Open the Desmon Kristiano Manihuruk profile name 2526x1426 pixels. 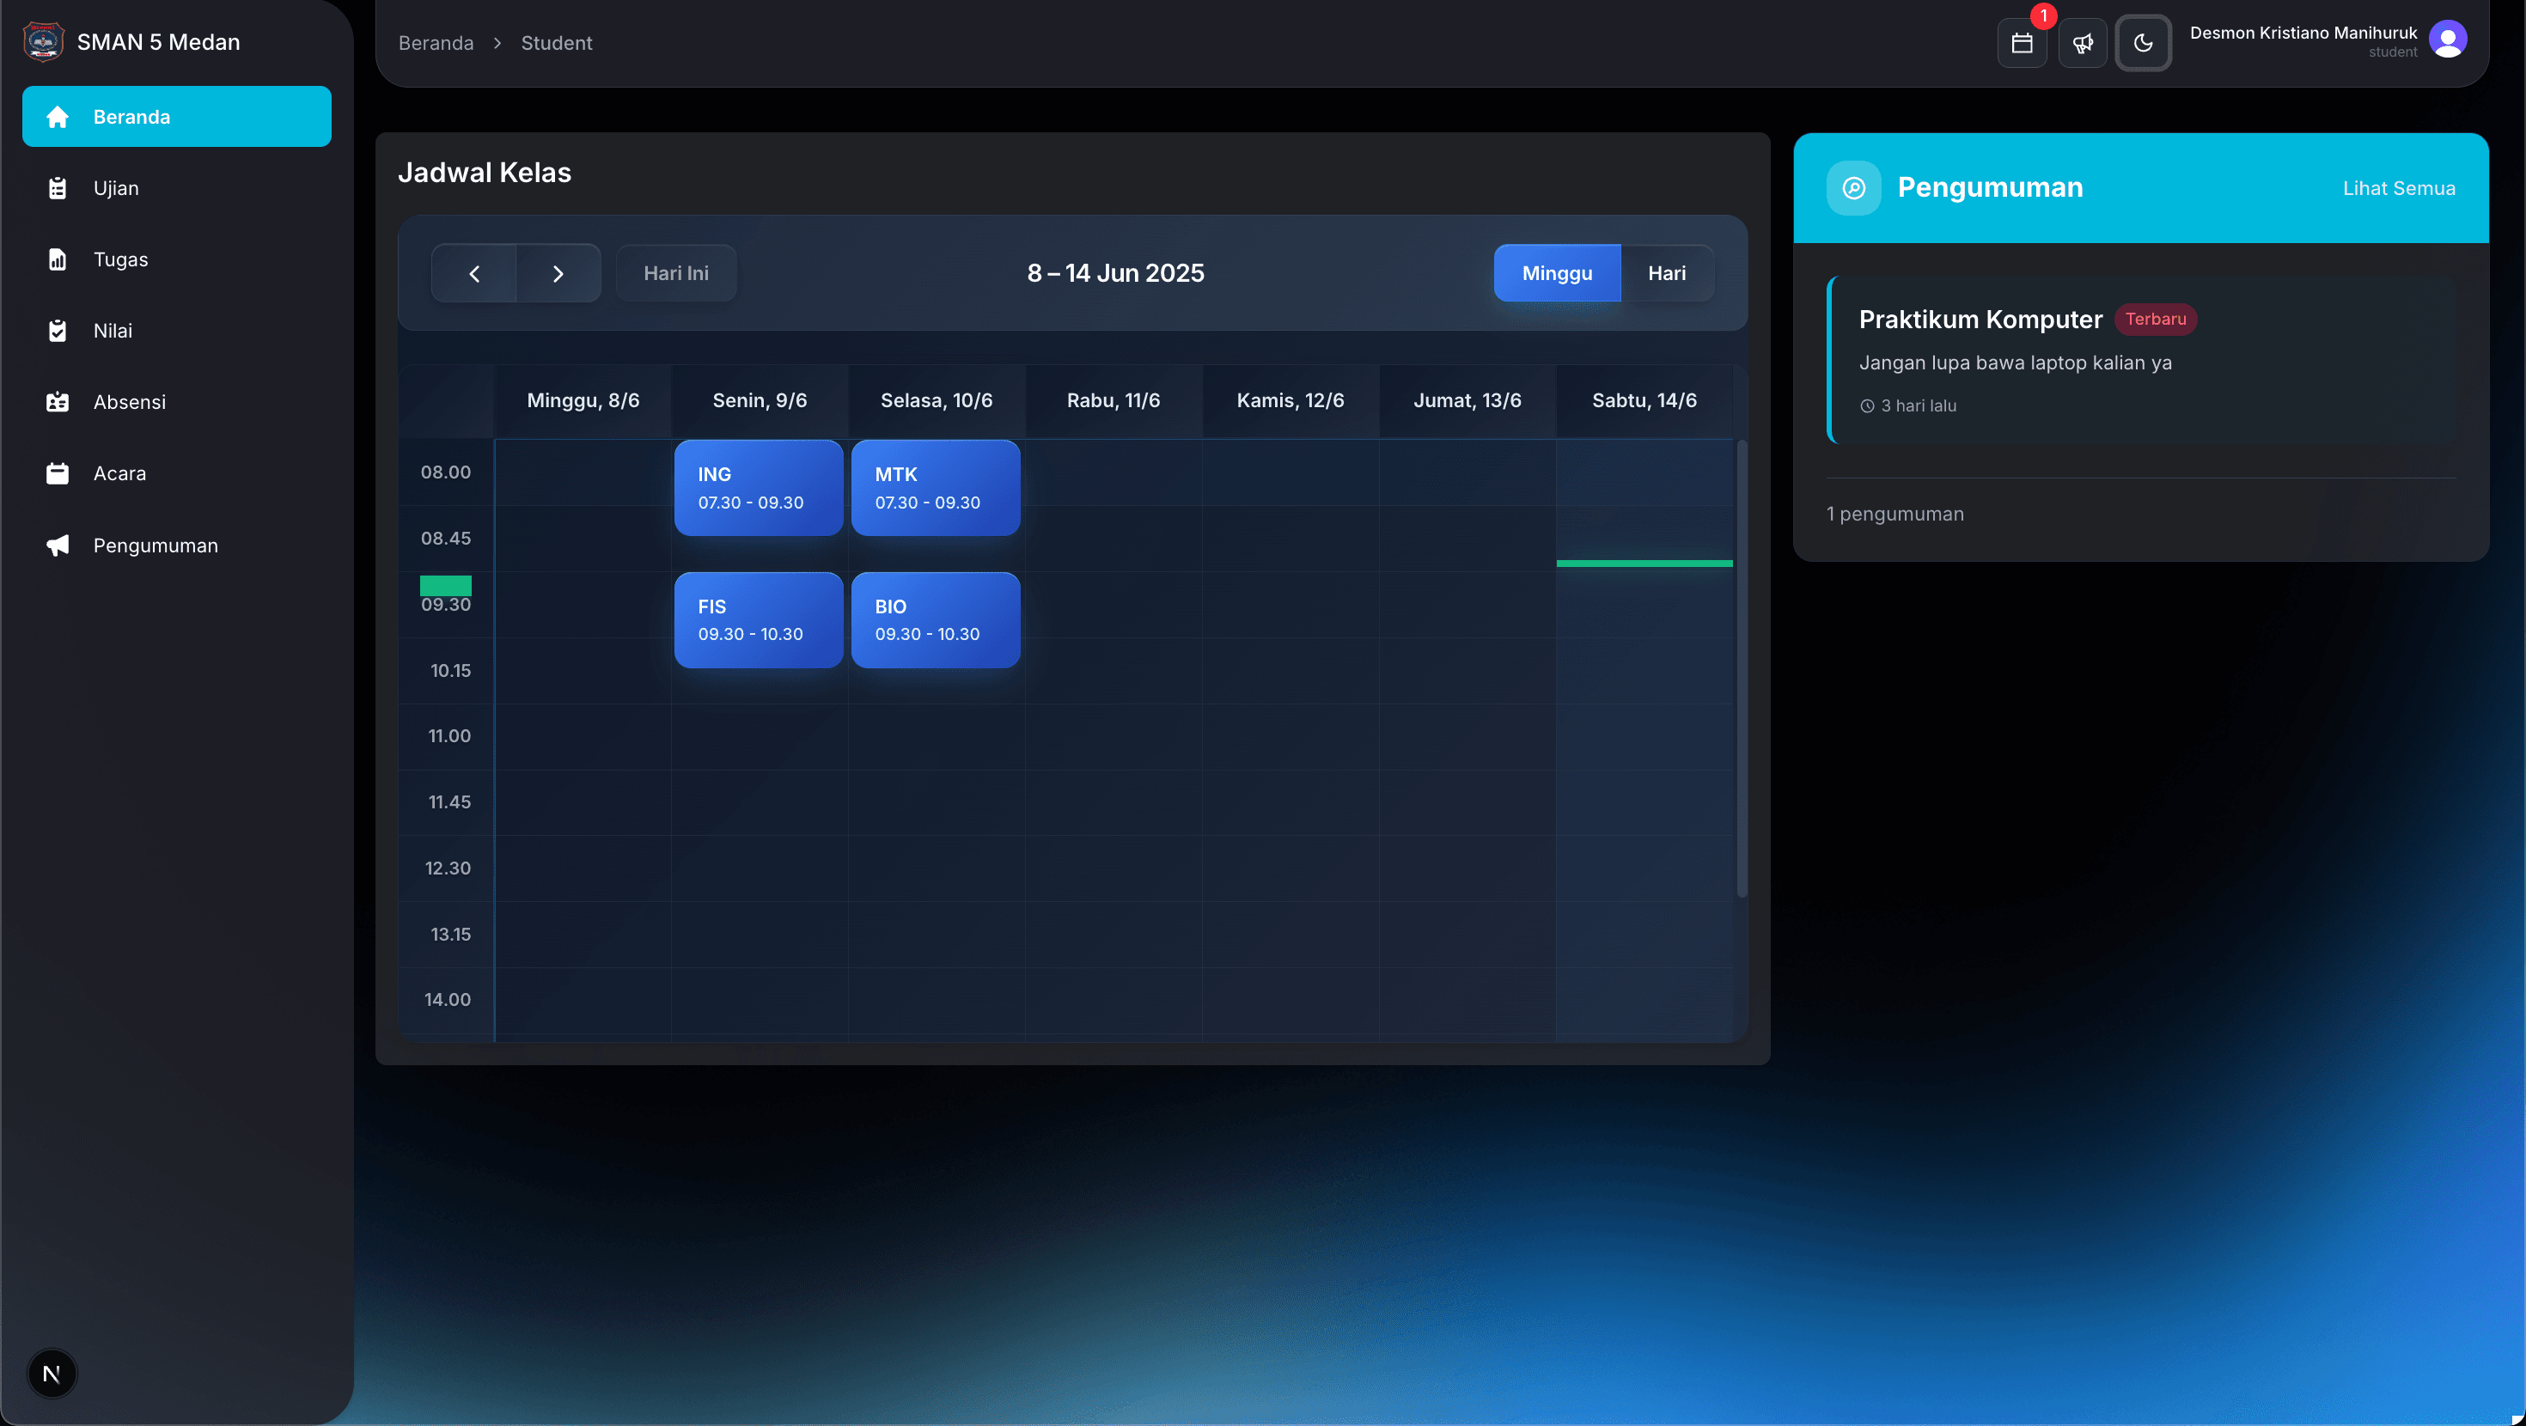point(2303,33)
